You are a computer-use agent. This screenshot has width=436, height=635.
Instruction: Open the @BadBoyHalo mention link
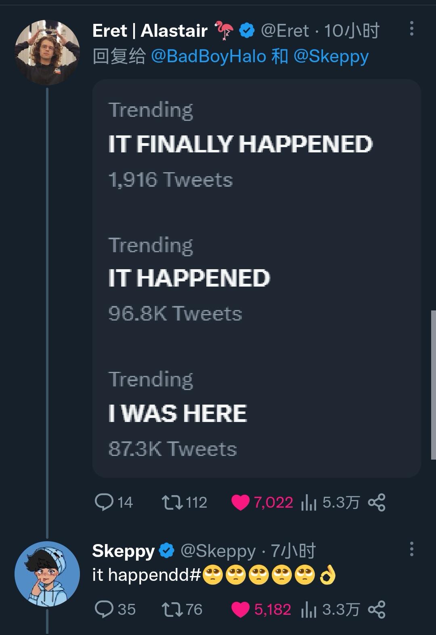pyautogui.click(x=209, y=56)
